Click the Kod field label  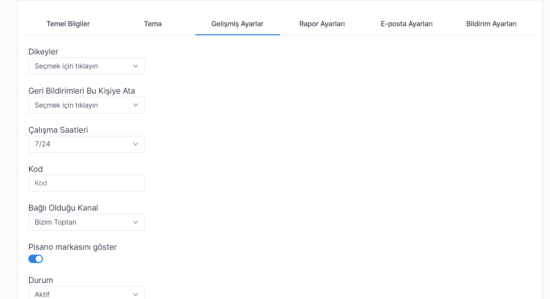(36, 169)
